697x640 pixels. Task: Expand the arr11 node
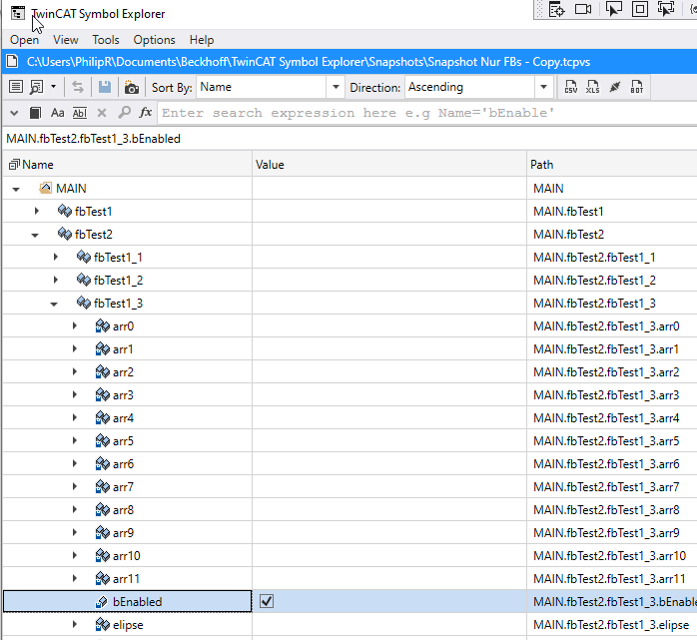(75, 578)
